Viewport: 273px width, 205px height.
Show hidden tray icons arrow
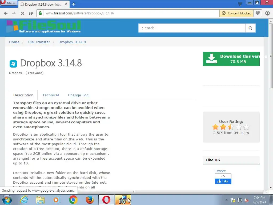(x=227, y=200)
